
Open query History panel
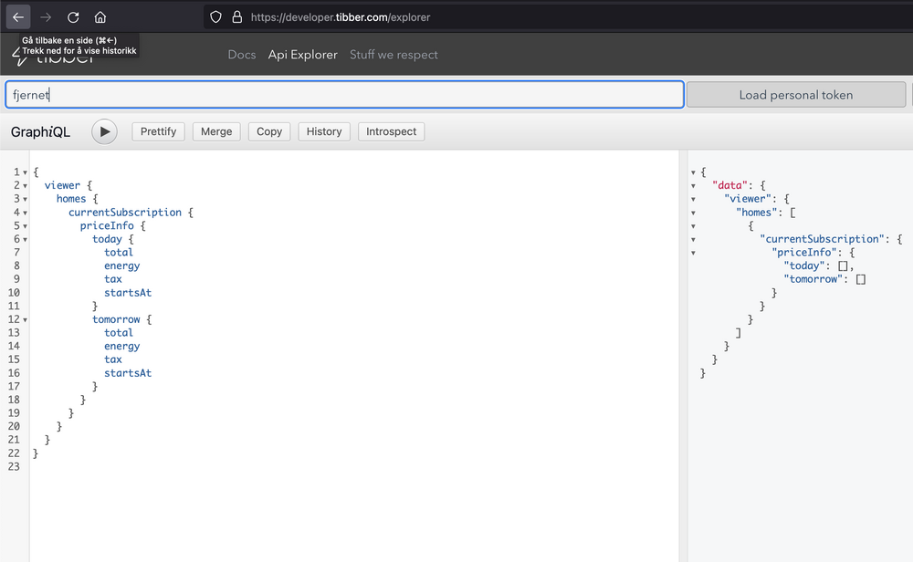pos(323,131)
